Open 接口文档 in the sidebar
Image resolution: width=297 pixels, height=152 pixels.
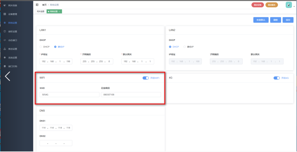point(12,66)
